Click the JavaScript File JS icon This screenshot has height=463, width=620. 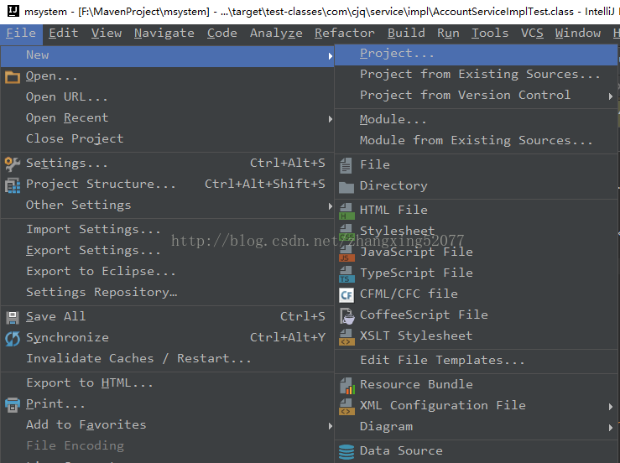point(346,253)
